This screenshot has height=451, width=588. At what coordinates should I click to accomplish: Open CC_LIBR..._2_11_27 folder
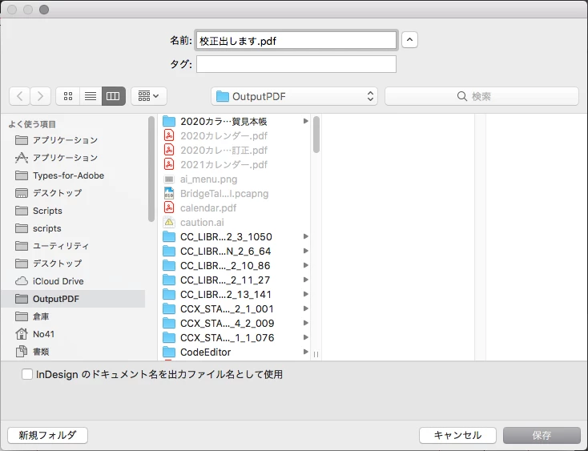[x=235, y=280]
